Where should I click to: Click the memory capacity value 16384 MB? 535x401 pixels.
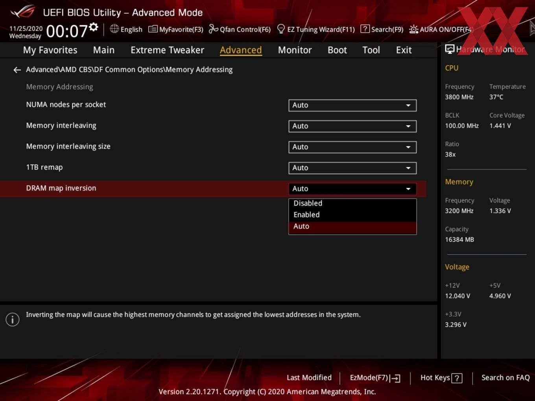459,240
